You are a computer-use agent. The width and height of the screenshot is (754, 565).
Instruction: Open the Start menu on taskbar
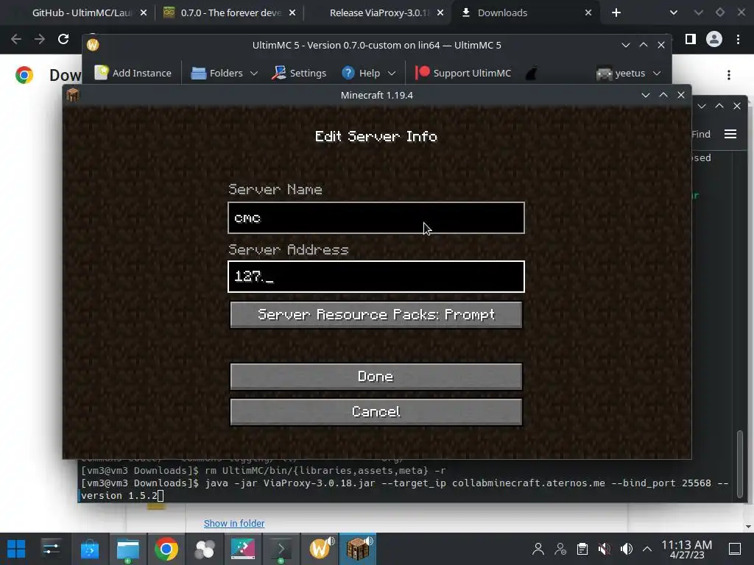[16, 549]
